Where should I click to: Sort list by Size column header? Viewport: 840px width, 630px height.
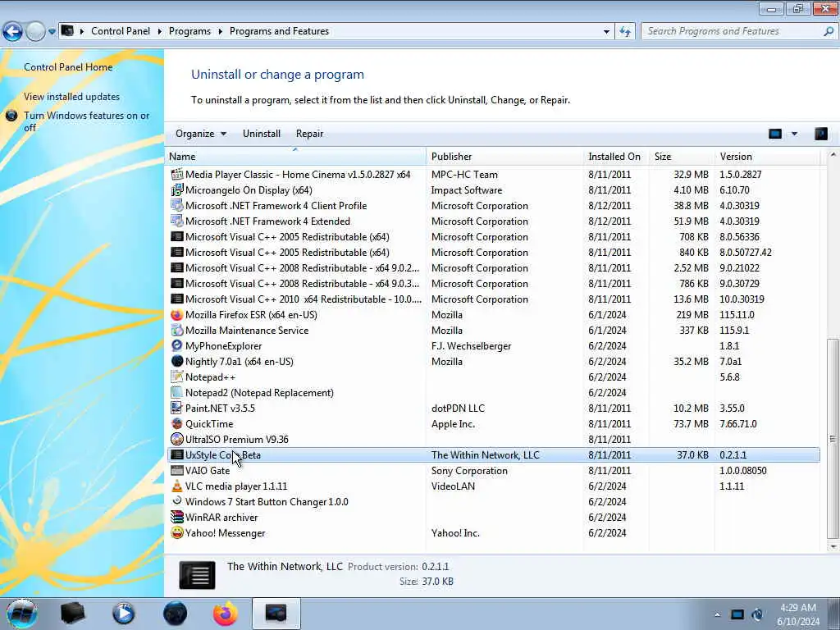(x=682, y=157)
